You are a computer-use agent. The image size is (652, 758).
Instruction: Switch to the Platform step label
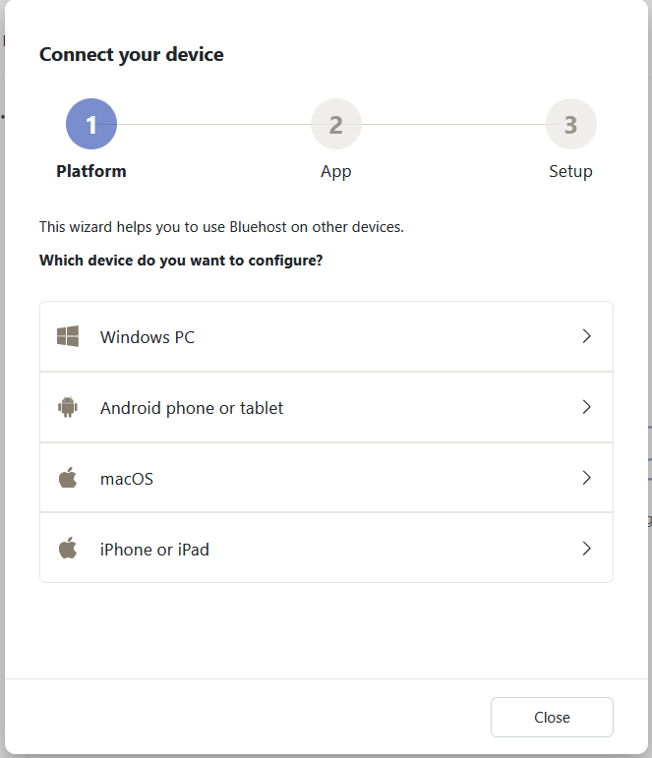[91, 171]
